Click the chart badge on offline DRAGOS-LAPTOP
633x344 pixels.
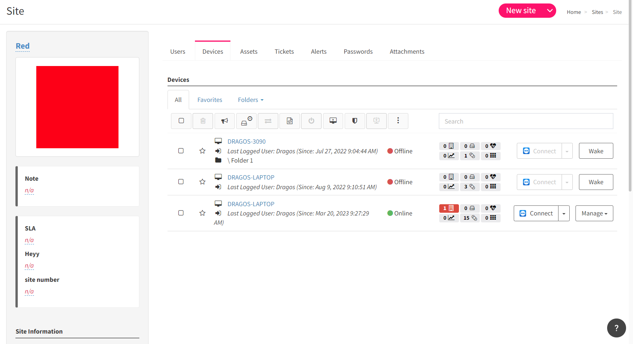pos(449,187)
